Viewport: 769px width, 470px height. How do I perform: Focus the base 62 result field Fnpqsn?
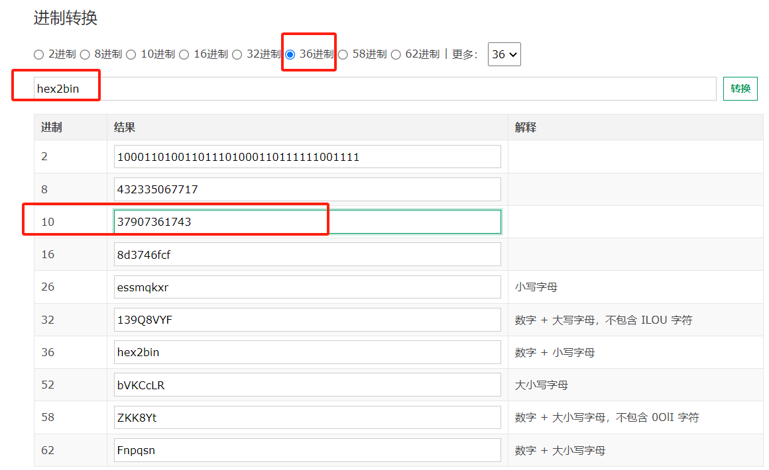pos(307,450)
